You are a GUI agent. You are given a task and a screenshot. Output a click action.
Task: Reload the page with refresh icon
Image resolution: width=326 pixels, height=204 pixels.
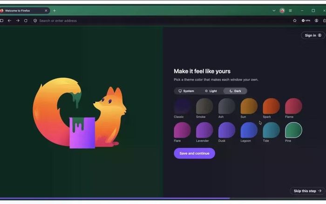[26, 20]
